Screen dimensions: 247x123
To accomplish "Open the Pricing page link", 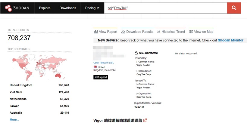I will (92, 8).
